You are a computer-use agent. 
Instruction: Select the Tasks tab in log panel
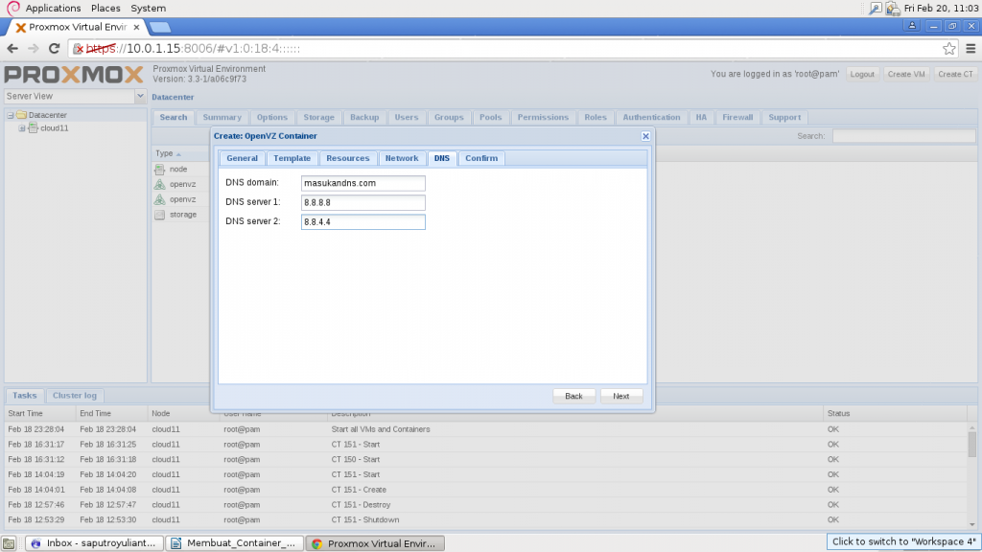point(24,396)
